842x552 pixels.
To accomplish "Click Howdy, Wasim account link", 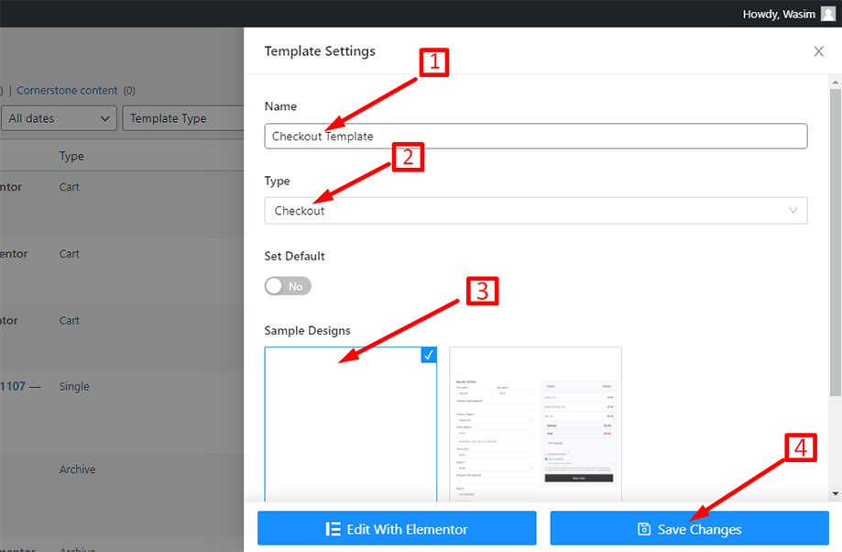I will click(x=779, y=14).
